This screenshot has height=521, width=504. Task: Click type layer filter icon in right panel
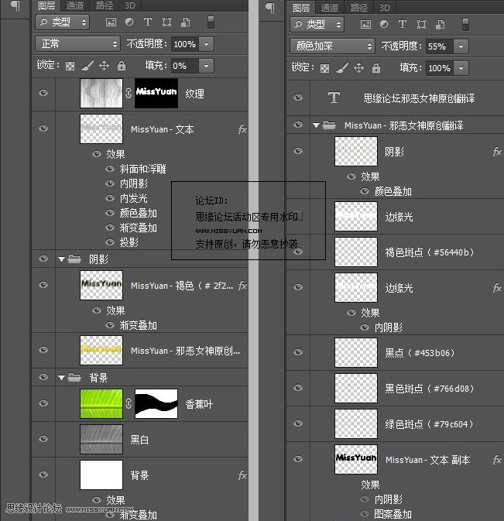(403, 24)
